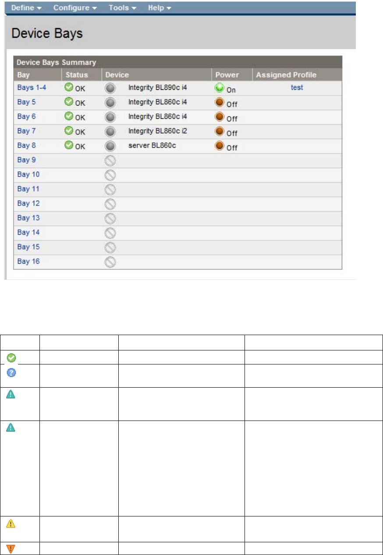The height and width of the screenshot is (555, 383).
Task: Click the green power On icon for Bays 1-4
Action: tap(220, 88)
